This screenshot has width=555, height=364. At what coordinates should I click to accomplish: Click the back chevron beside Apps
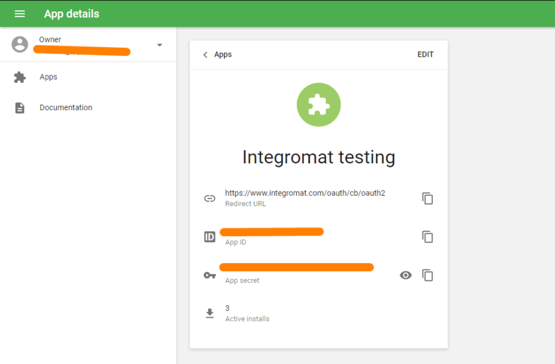(x=205, y=55)
